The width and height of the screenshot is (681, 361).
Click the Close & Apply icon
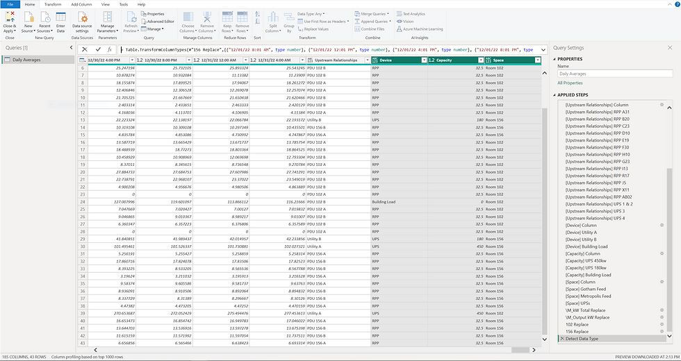[9, 18]
